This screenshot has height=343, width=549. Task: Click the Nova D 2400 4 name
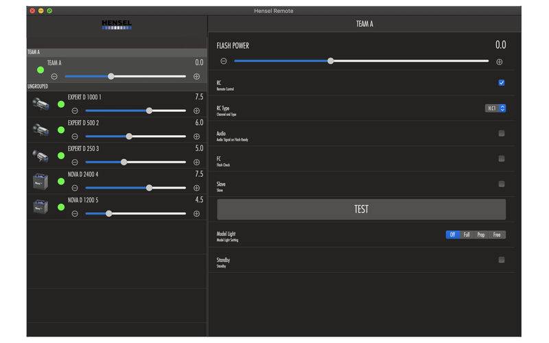pyautogui.click(x=83, y=174)
